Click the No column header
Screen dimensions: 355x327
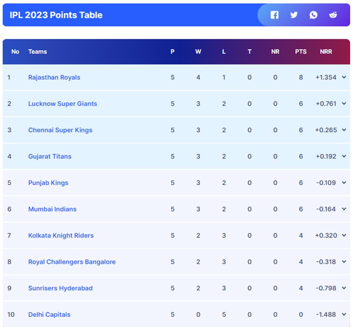click(15, 52)
